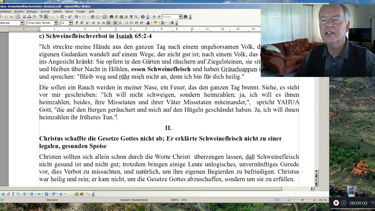Insert Hyperlink globe icon
375x211 pixels.
93,17
